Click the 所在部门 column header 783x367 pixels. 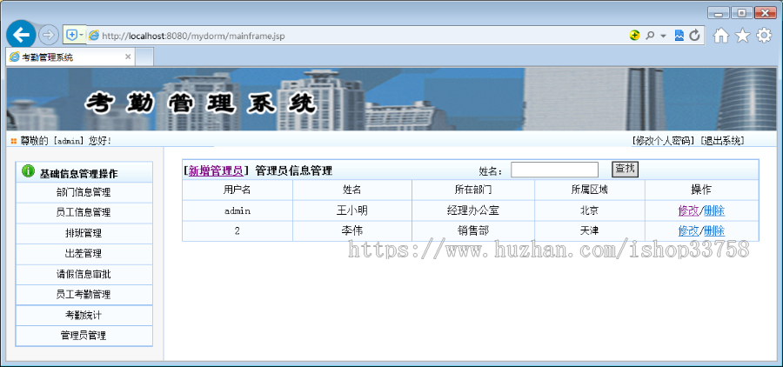473,190
